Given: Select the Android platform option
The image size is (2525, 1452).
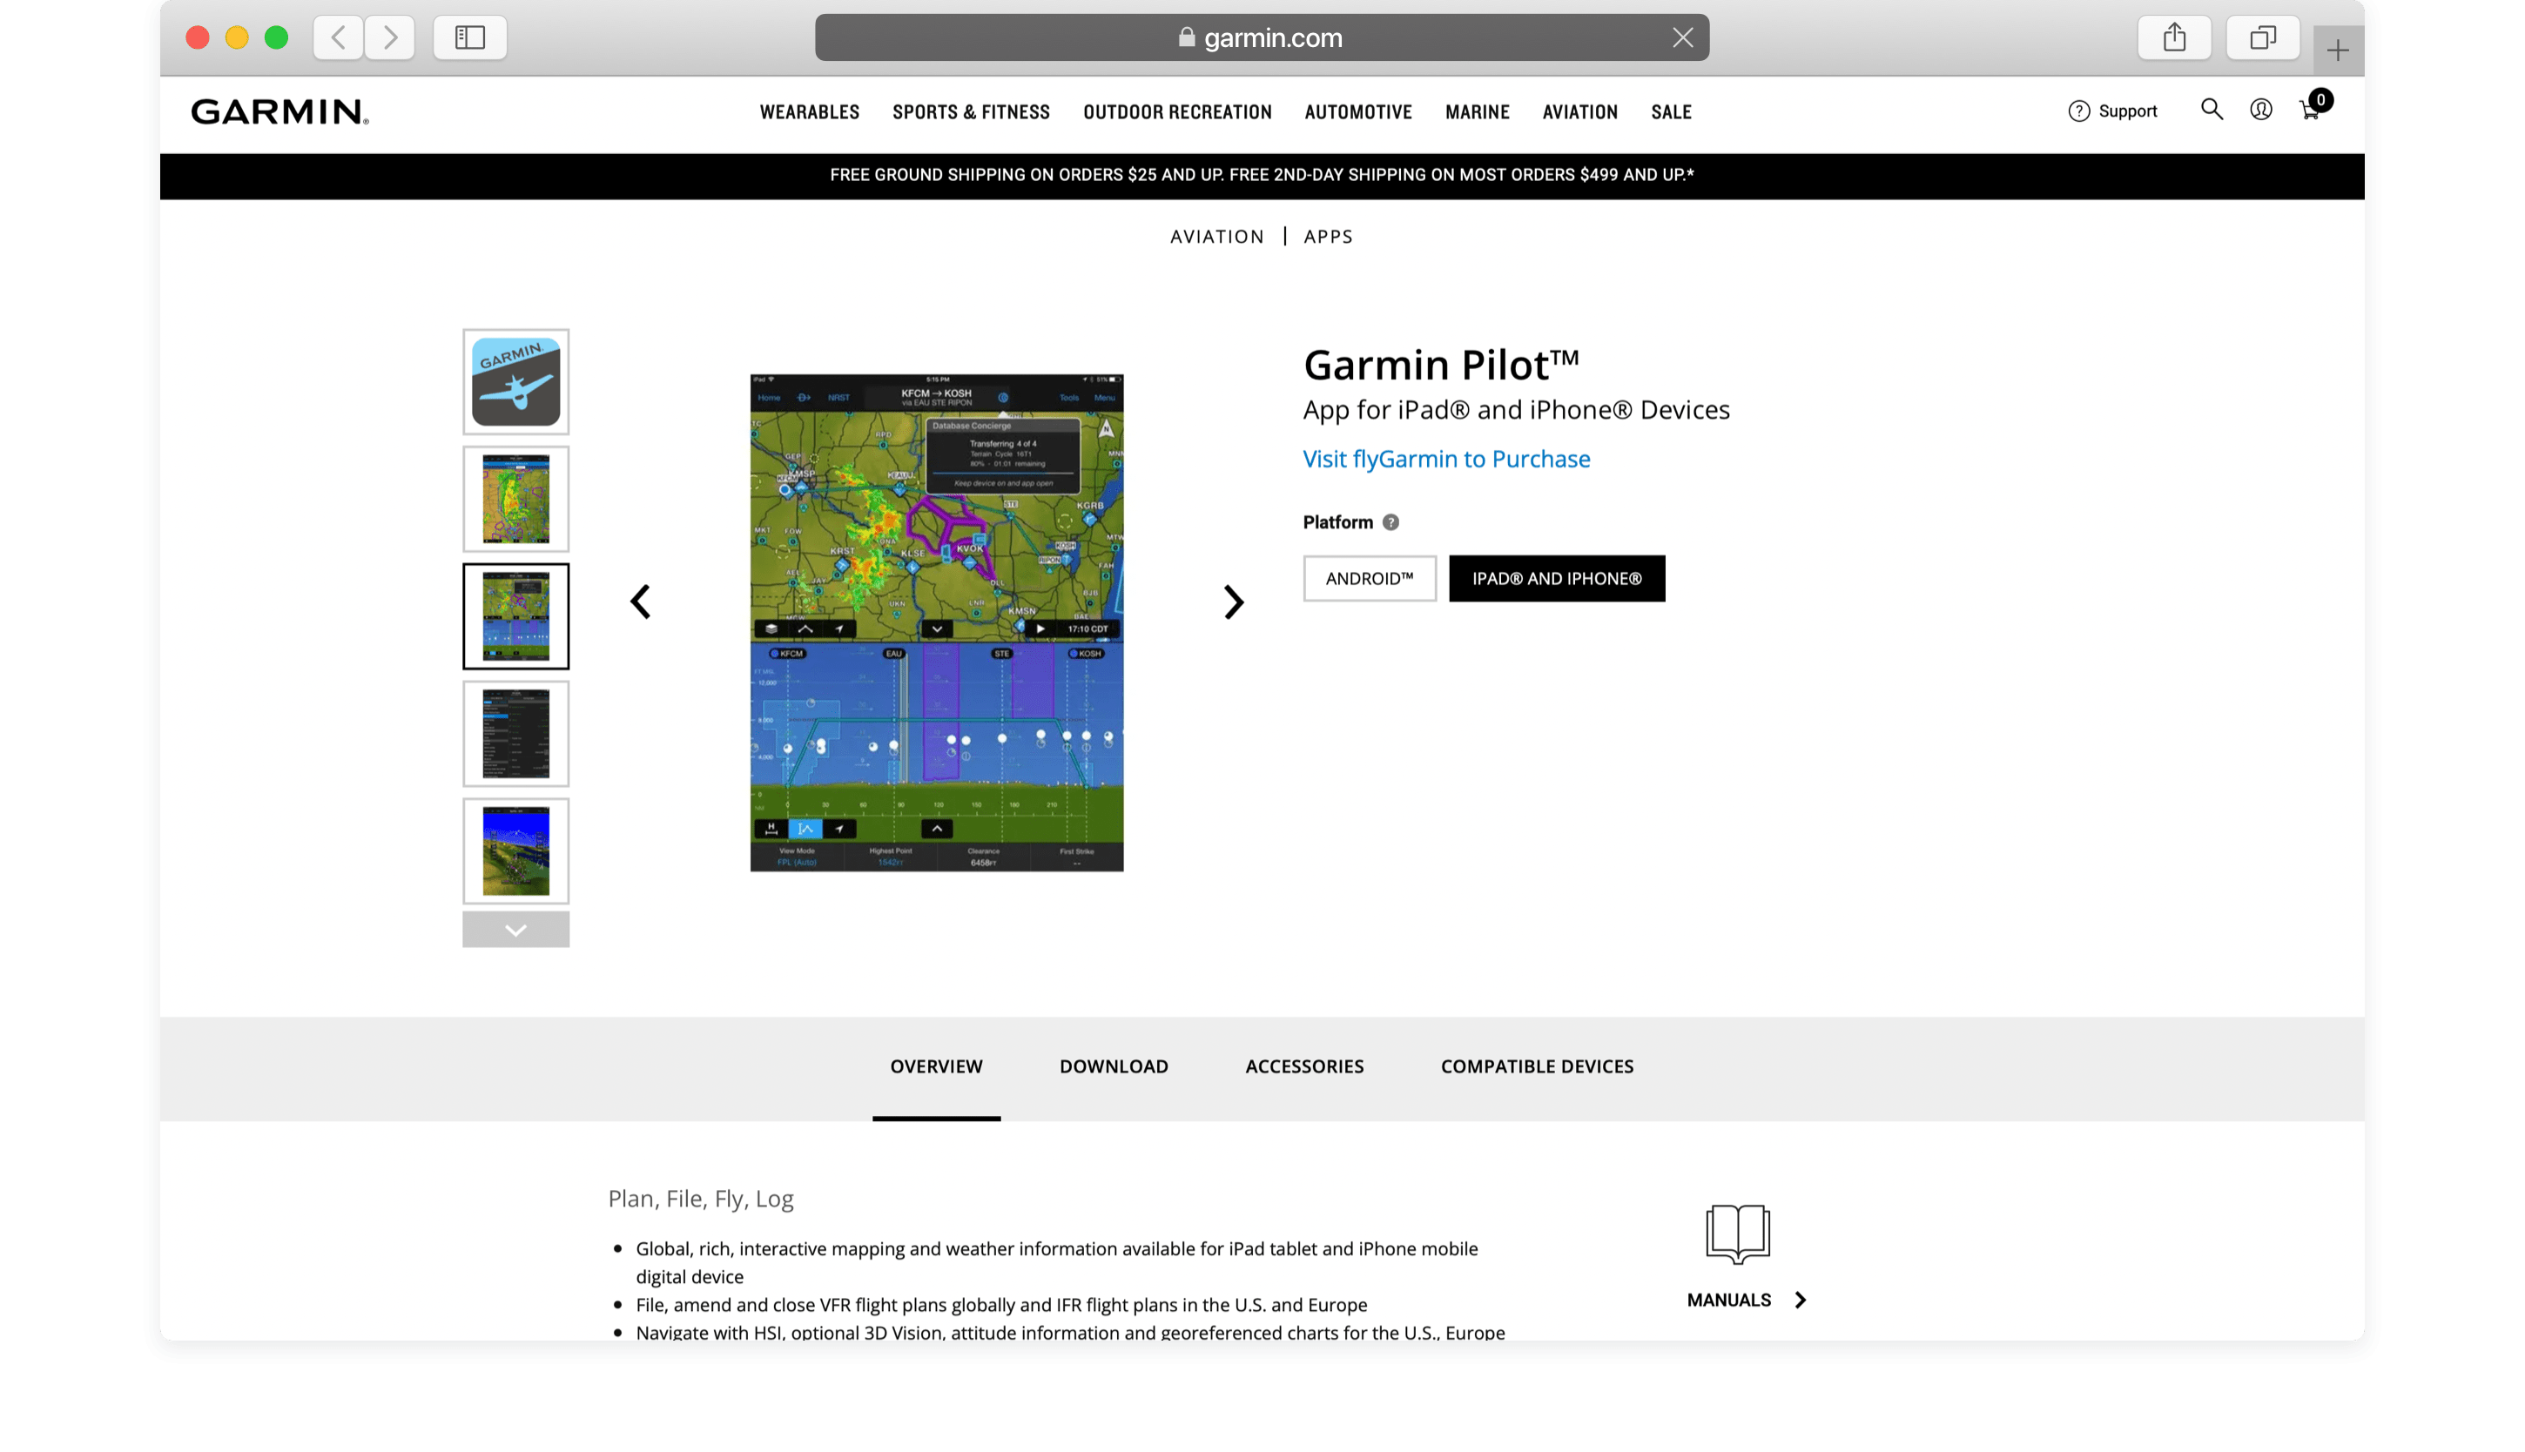Looking at the screenshot, I should click(1370, 578).
